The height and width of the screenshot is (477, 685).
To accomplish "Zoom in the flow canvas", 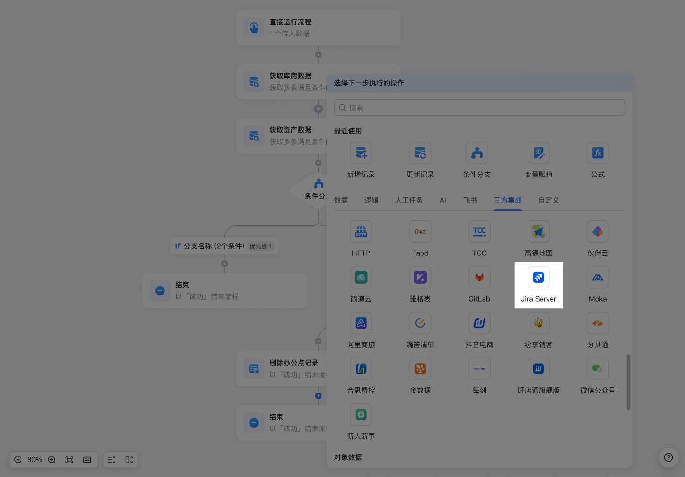I will click(x=52, y=460).
